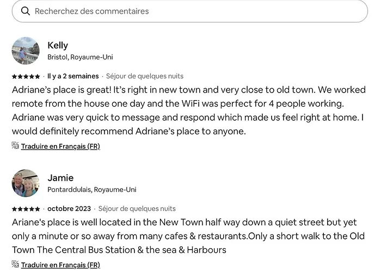Image resolution: width=381 pixels, height=272 pixels.
Task: Click Kelly's 'Séjour de quelques nuits' label
Action: (145, 76)
